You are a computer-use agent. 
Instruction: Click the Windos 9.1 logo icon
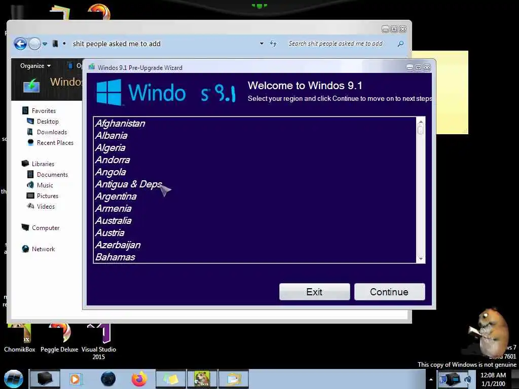(x=109, y=93)
